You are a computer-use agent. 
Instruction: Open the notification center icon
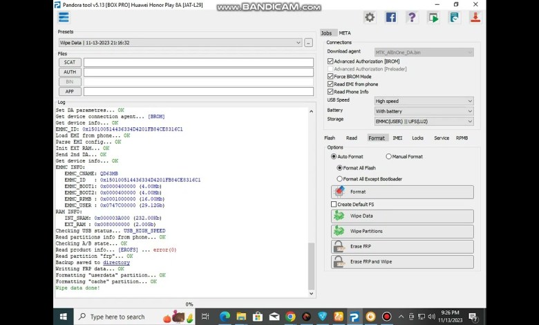click(x=473, y=317)
